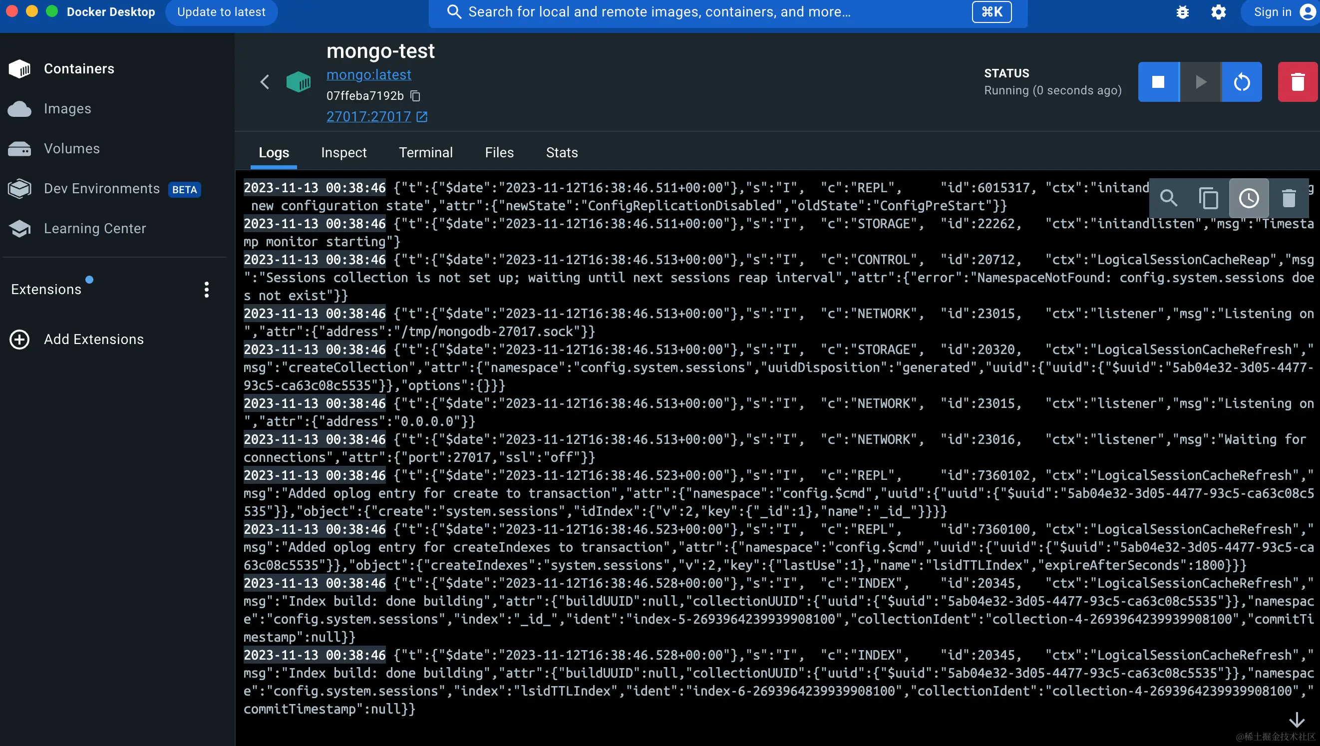Image resolution: width=1320 pixels, height=746 pixels.
Task: Search within the logs
Action: point(1169,198)
